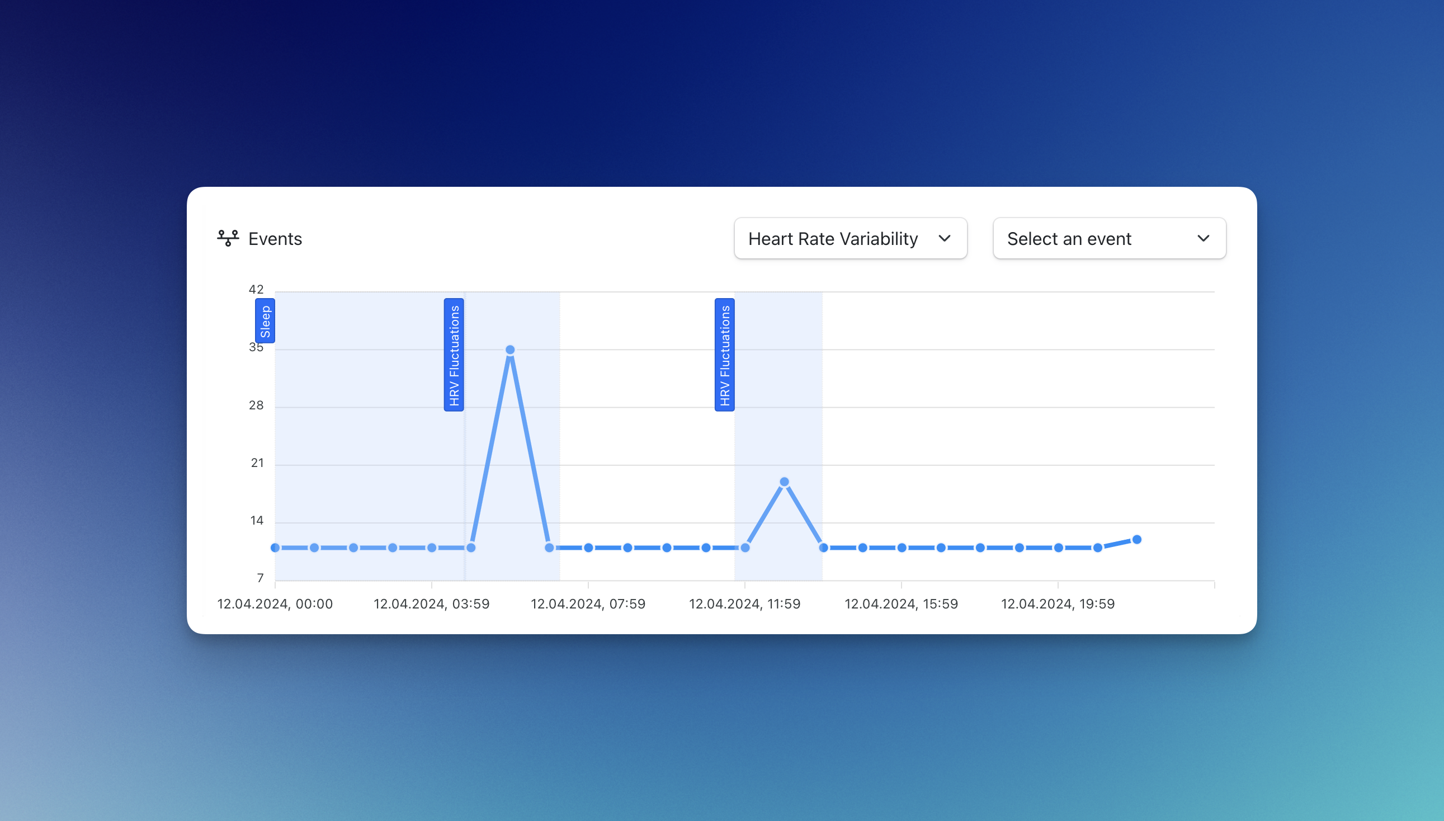The height and width of the screenshot is (821, 1444).
Task: Select the second HRV Fluctuations marker
Action: click(x=725, y=355)
